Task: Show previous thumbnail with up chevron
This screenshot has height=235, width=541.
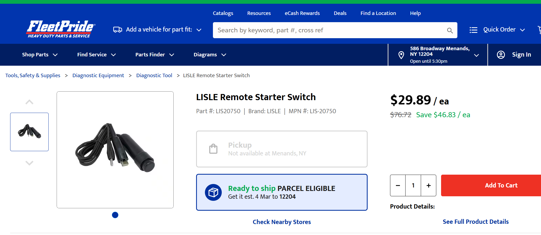Action: point(29,102)
